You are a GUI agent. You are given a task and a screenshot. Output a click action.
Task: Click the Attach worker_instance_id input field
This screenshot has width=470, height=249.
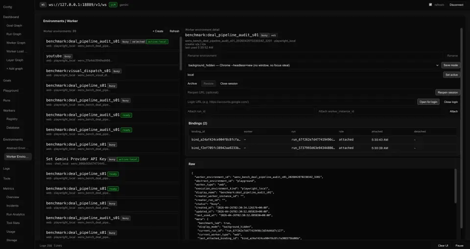pos(381,111)
